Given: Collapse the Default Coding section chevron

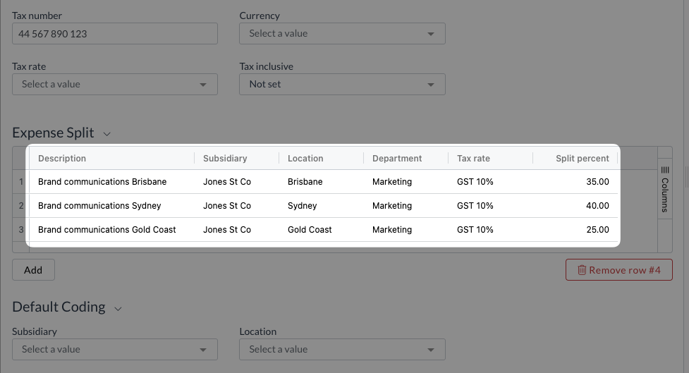Looking at the screenshot, I should pyautogui.click(x=118, y=309).
